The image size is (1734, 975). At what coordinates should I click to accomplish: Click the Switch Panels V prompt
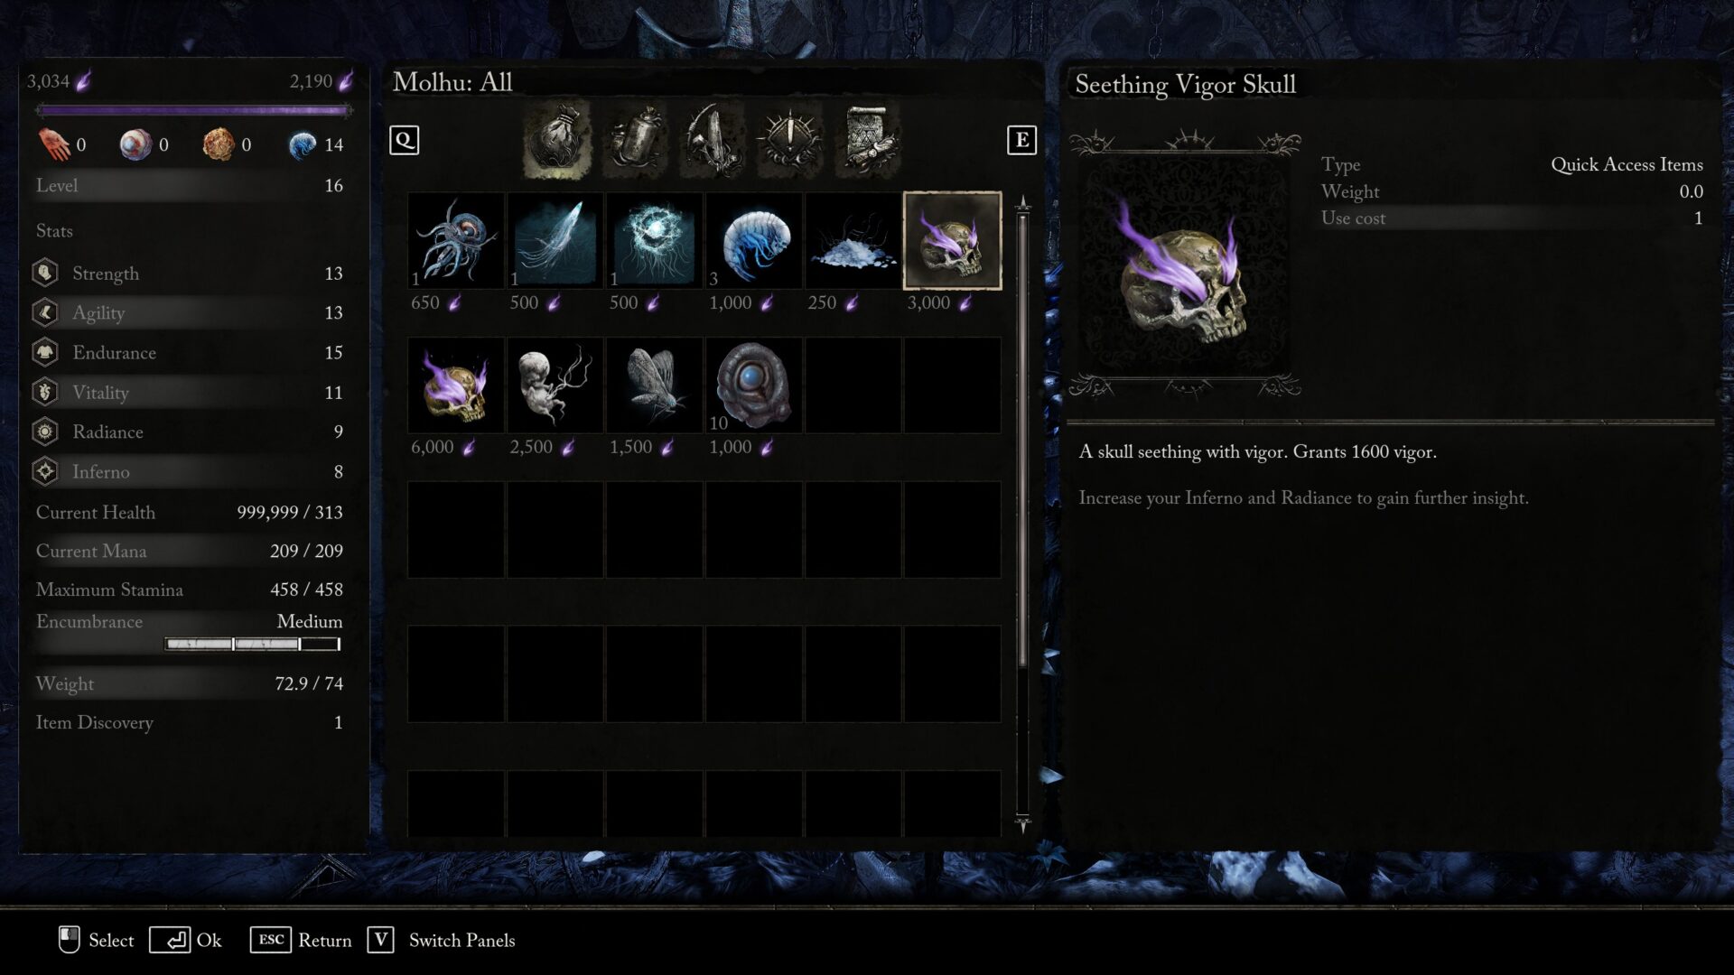(x=441, y=940)
